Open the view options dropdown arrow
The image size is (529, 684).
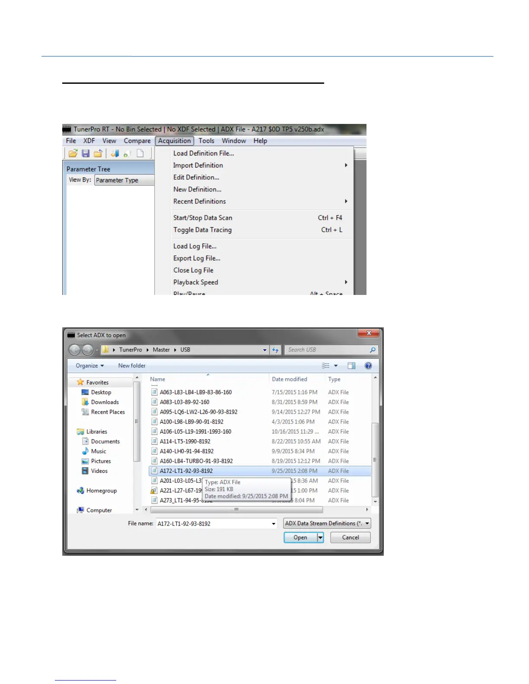pyautogui.click(x=336, y=366)
